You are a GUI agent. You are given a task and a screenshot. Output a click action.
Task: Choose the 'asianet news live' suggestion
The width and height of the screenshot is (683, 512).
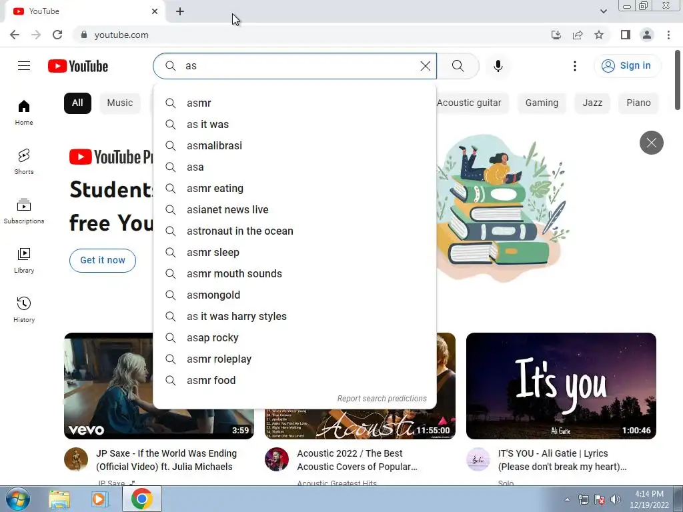click(x=295, y=210)
